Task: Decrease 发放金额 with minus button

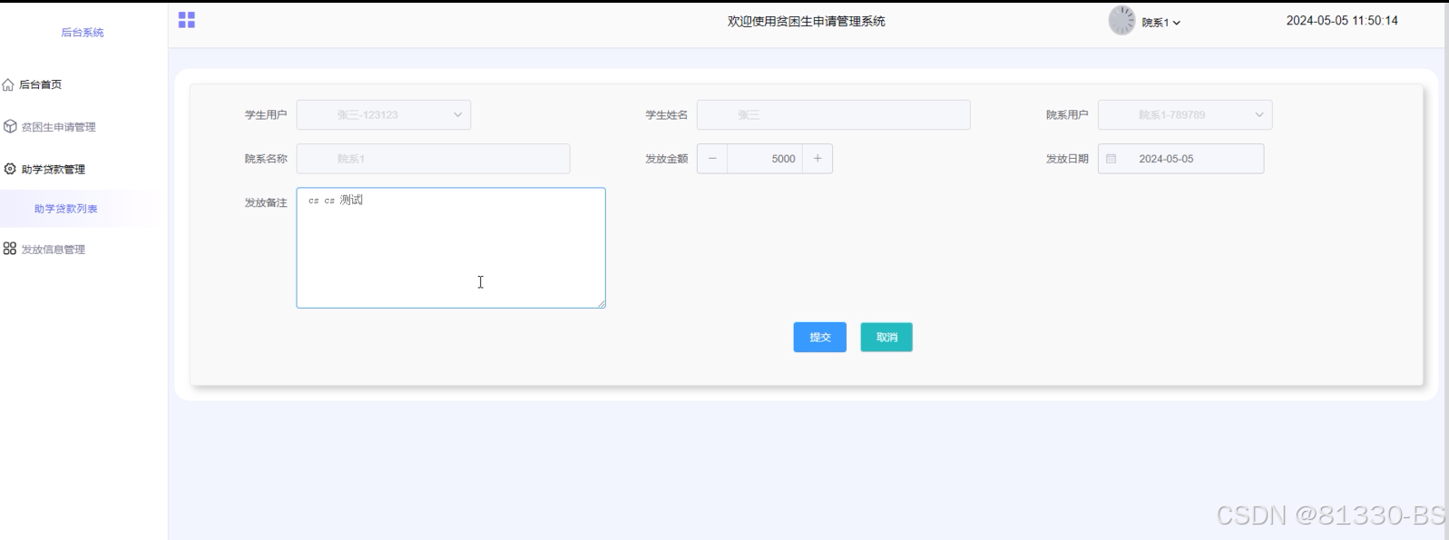Action: tap(712, 159)
